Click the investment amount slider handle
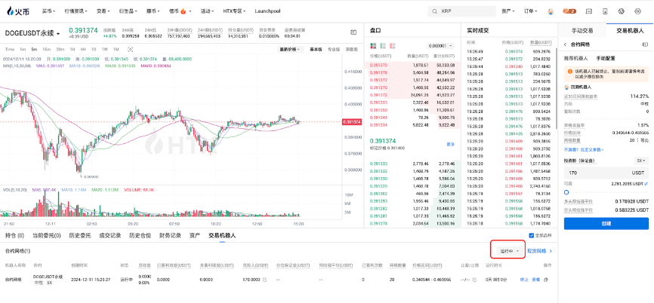This screenshot has height=303, width=654. point(566,192)
